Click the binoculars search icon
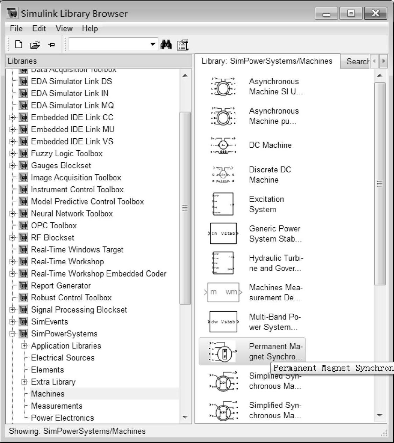This screenshot has width=394, height=443. point(166,44)
